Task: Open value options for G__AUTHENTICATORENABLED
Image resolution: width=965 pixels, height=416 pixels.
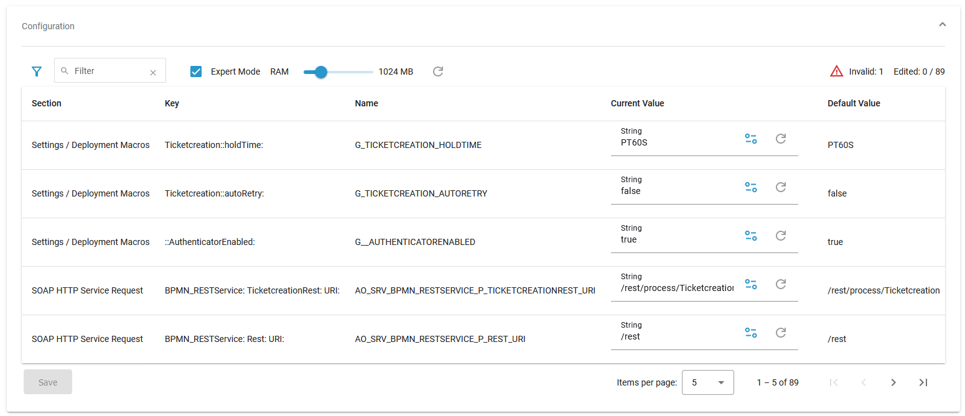Action: (x=750, y=236)
